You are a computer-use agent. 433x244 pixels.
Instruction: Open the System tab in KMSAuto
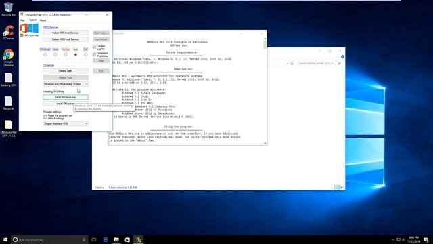[x=33, y=20]
